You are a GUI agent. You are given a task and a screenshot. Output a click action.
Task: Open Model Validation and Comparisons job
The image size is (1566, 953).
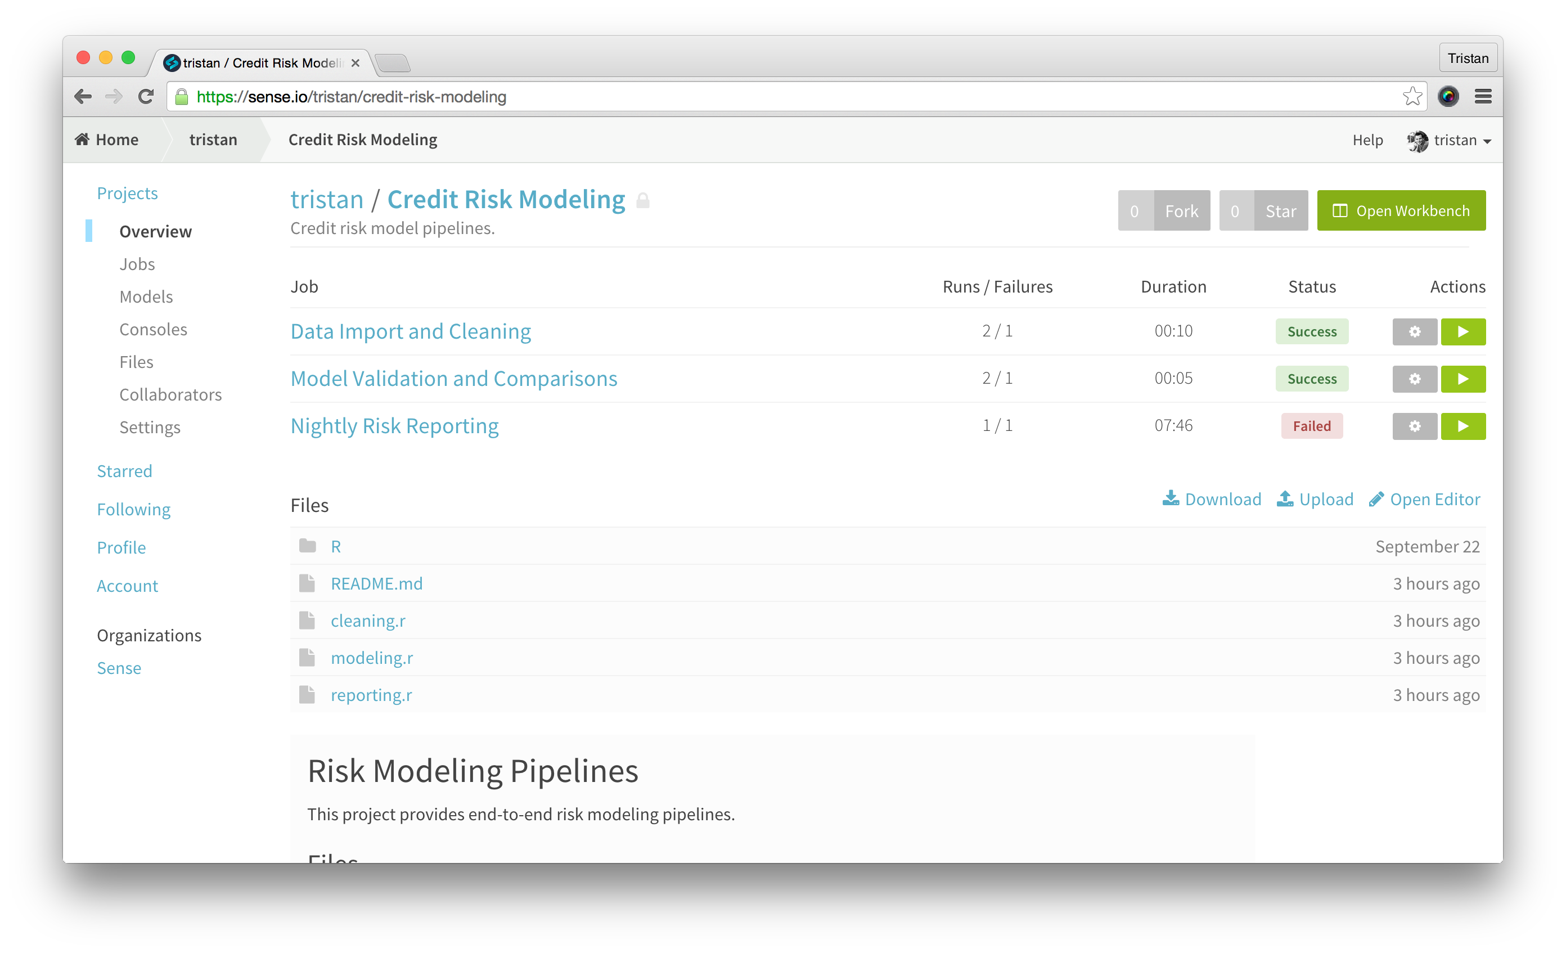(454, 378)
